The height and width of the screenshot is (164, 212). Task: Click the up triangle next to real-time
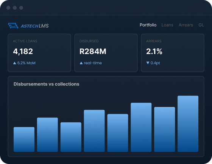(x=81, y=63)
